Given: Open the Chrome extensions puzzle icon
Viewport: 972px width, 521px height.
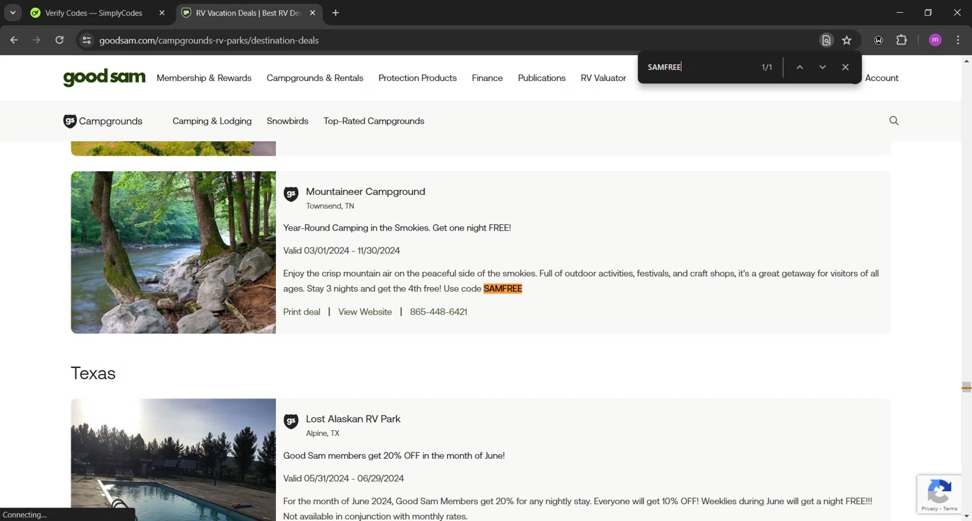Looking at the screenshot, I should [x=901, y=40].
